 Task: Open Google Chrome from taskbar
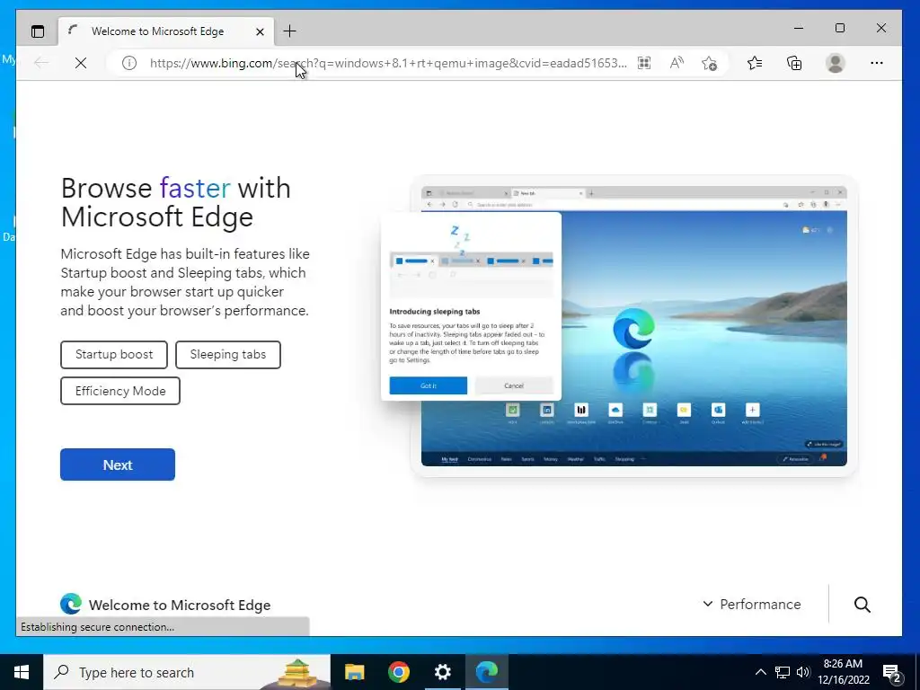point(398,672)
